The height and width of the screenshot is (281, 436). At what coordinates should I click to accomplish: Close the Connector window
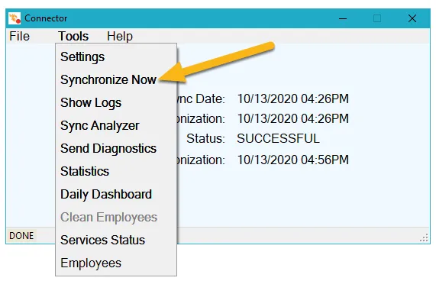412,18
